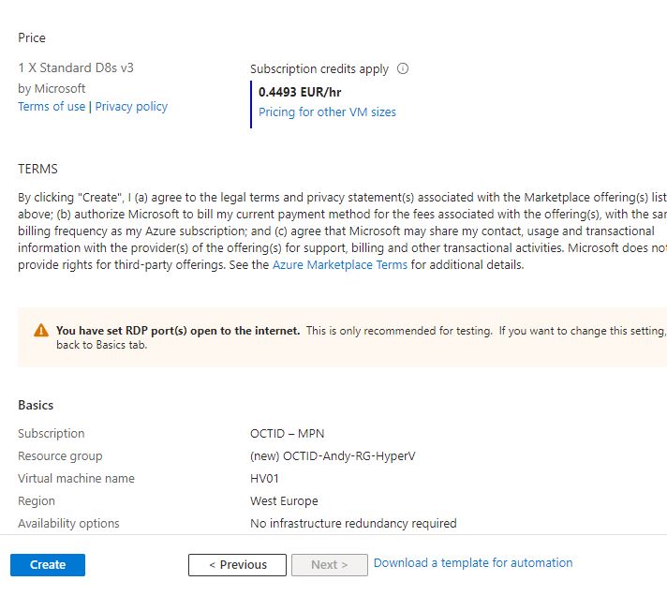Screen dimensions: 667x596
Task: Click the 1 X Standard D8s v3 text
Action: (69, 68)
